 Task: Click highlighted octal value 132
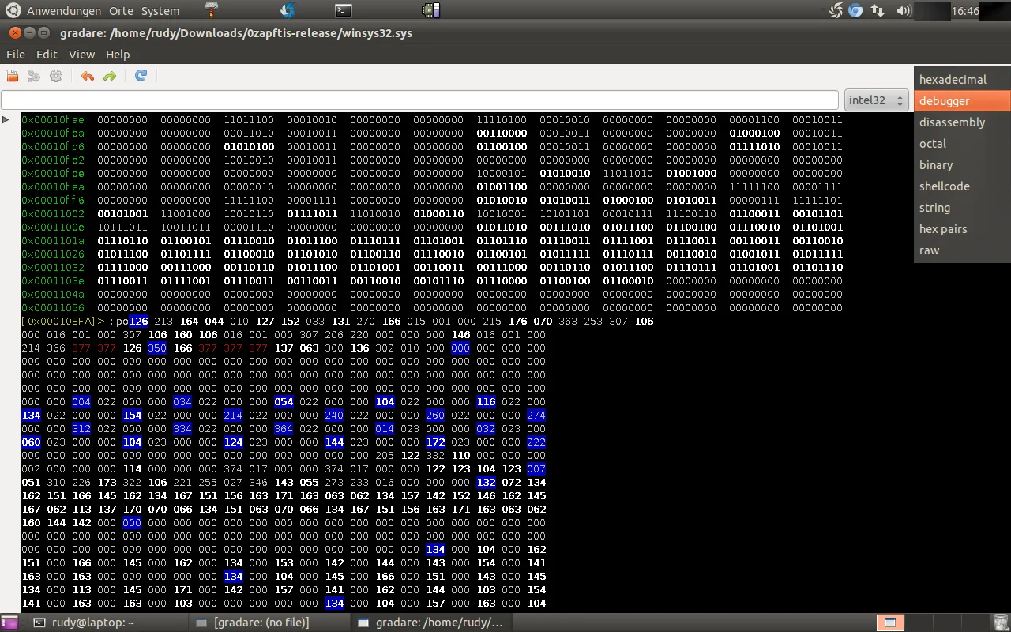486,483
